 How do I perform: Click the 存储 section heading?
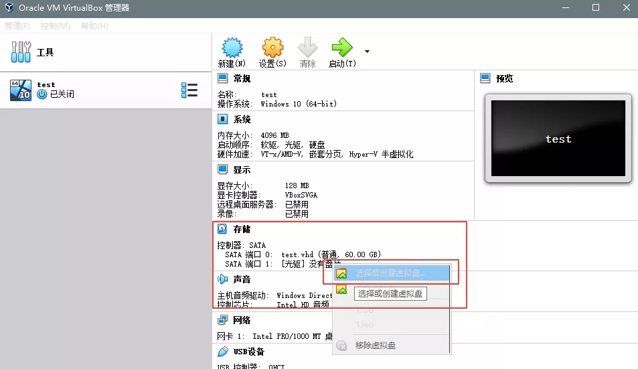coord(242,230)
